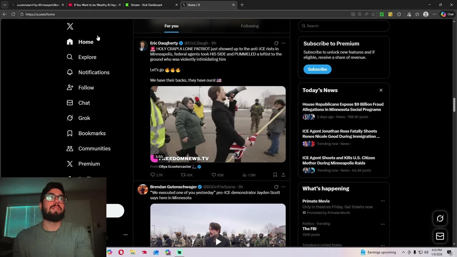Open Brendan Gutenschwager's avatar
The height and width of the screenshot is (257, 457).
pos(143,190)
